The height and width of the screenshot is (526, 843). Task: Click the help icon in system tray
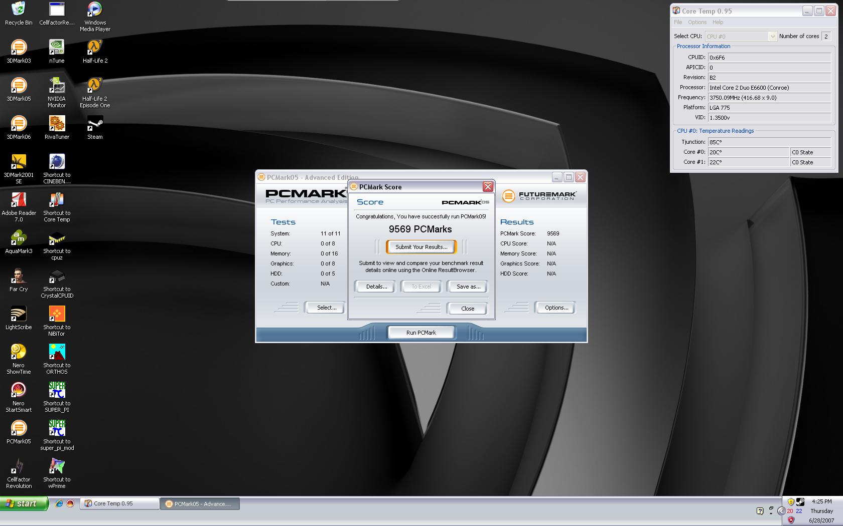pyautogui.click(x=760, y=511)
